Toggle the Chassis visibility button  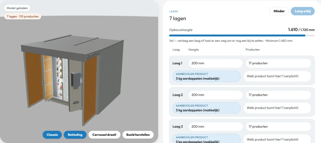click(52, 135)
